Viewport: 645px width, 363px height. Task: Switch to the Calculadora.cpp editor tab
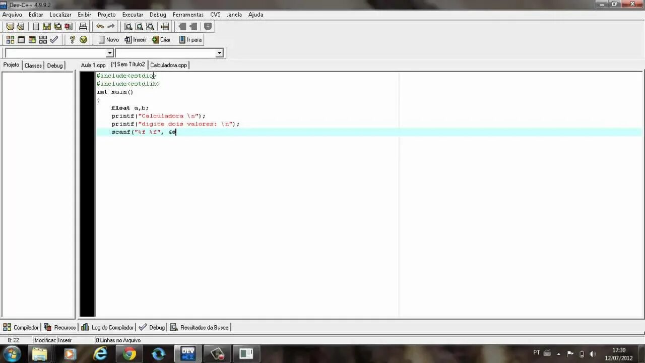point(168,65)
